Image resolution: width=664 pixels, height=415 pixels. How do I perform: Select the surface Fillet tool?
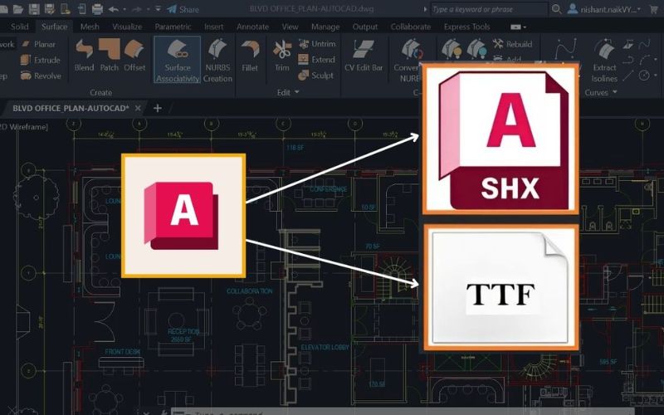pyautogui.click(x=250, y=56)
